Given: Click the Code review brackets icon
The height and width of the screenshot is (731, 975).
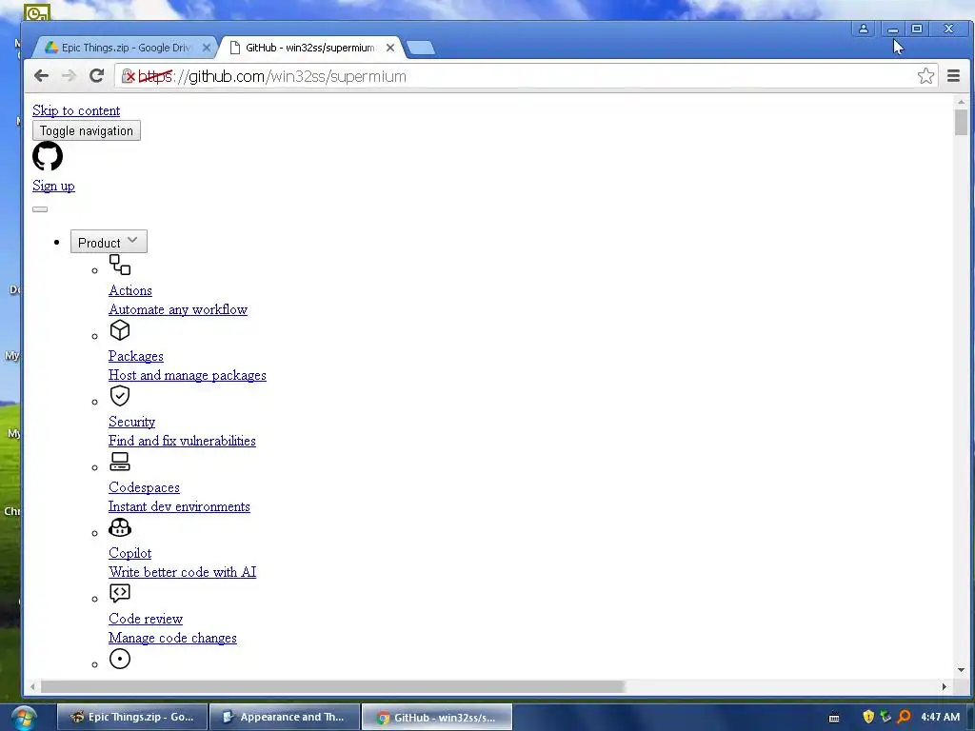Looking at the screenshot, I should coord(120,593).
